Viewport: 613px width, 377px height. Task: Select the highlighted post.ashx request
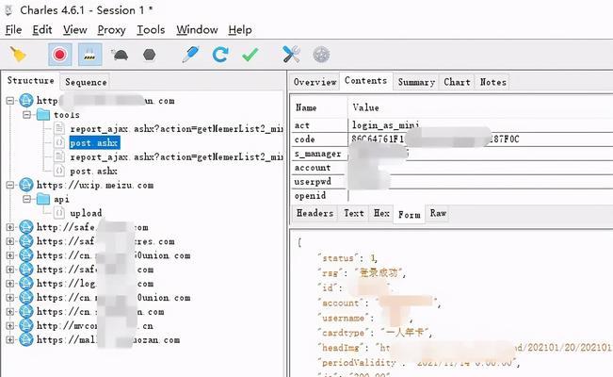click(x=94, y=143)
